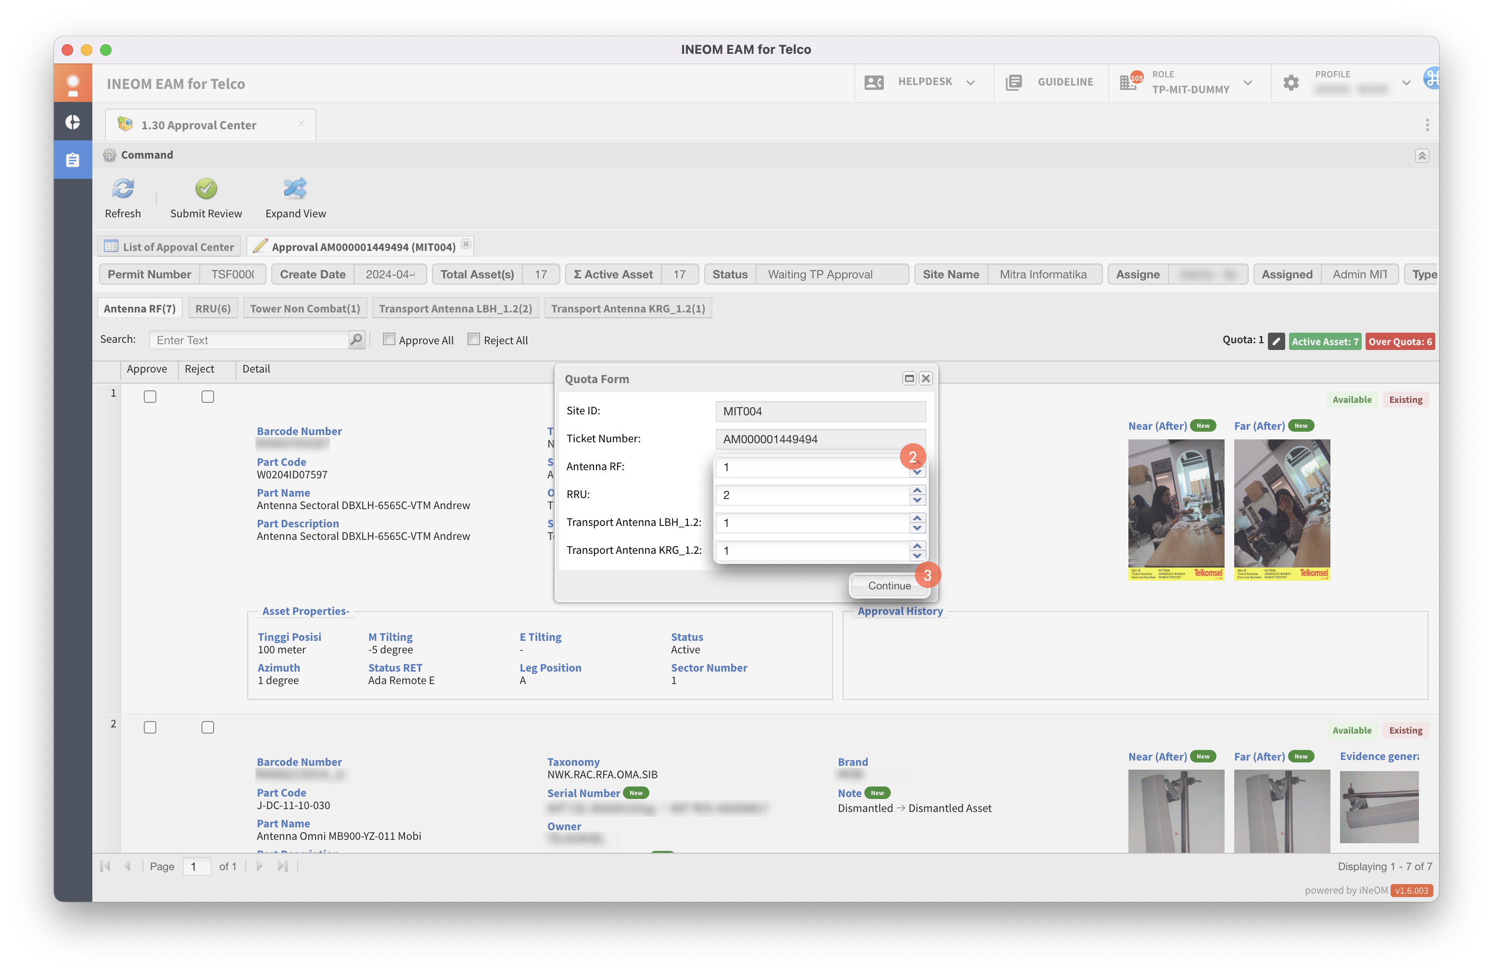Click the search magnifier icon
This screenshot has width=1493, height=973.
pyautogui.click(x=356, y=340)
